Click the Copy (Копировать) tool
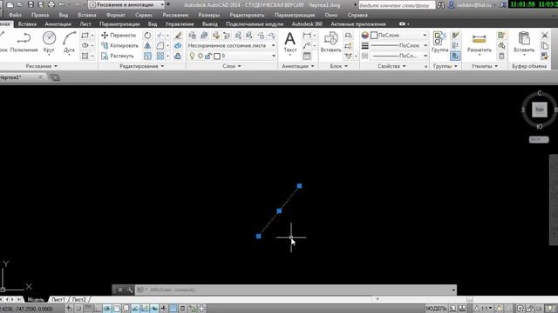 point(119,45)
